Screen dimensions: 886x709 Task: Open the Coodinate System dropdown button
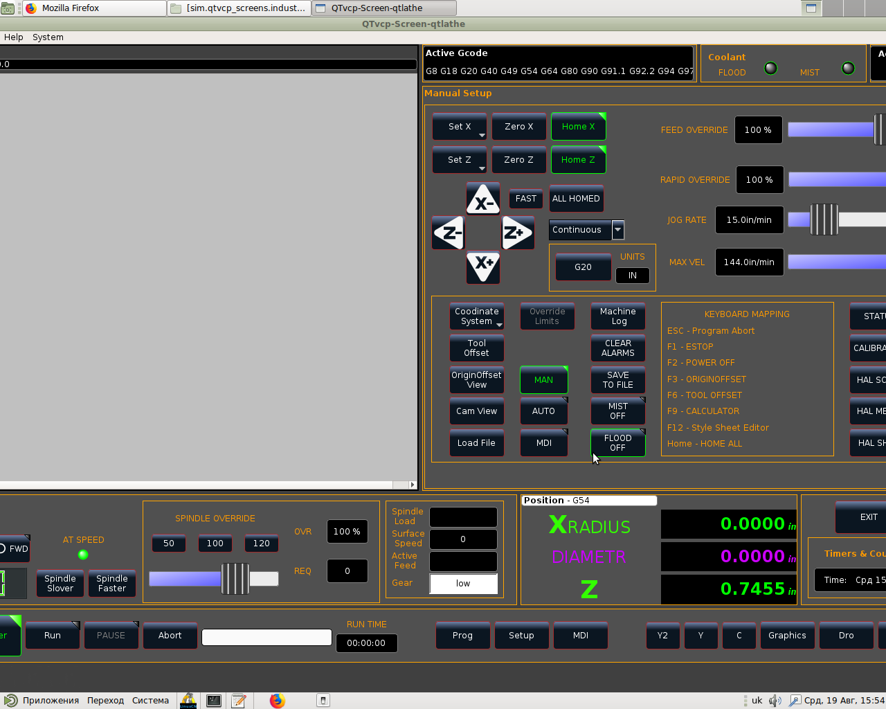pos(477,316)
